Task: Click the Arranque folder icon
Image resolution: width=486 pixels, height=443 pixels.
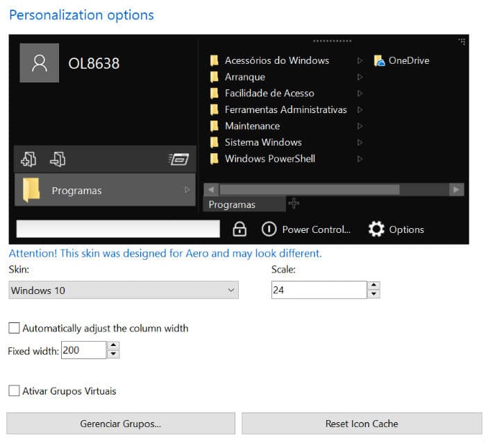Action: point(214,77)
